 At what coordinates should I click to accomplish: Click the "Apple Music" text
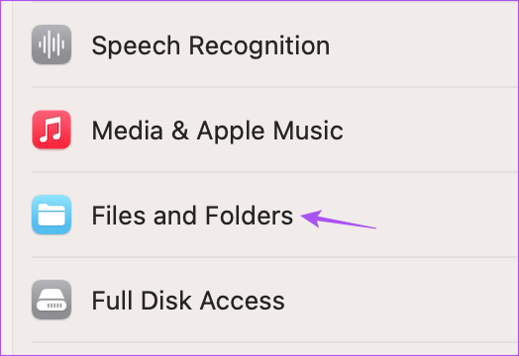pos(269,132)
